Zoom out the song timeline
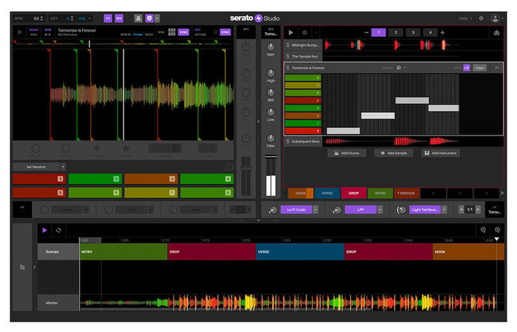The image size is (517, 332). (483, 230)
